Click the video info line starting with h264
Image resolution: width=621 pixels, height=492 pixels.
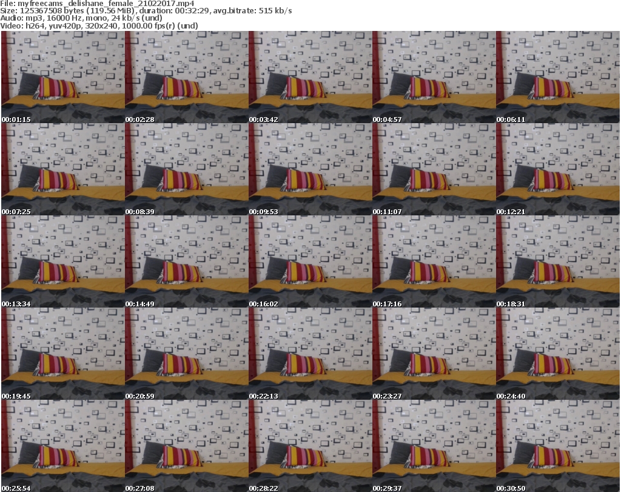coord(99,25)
